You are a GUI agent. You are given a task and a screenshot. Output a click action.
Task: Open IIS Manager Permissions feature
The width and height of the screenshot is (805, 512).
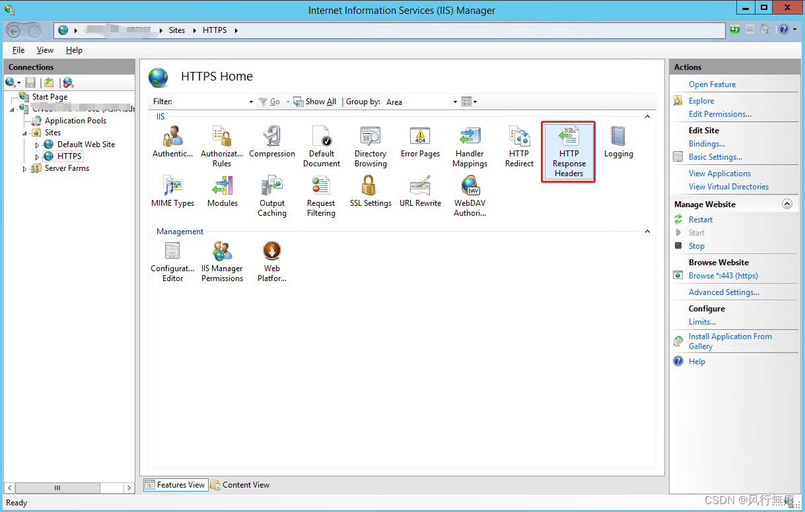(x=222, y=261)
